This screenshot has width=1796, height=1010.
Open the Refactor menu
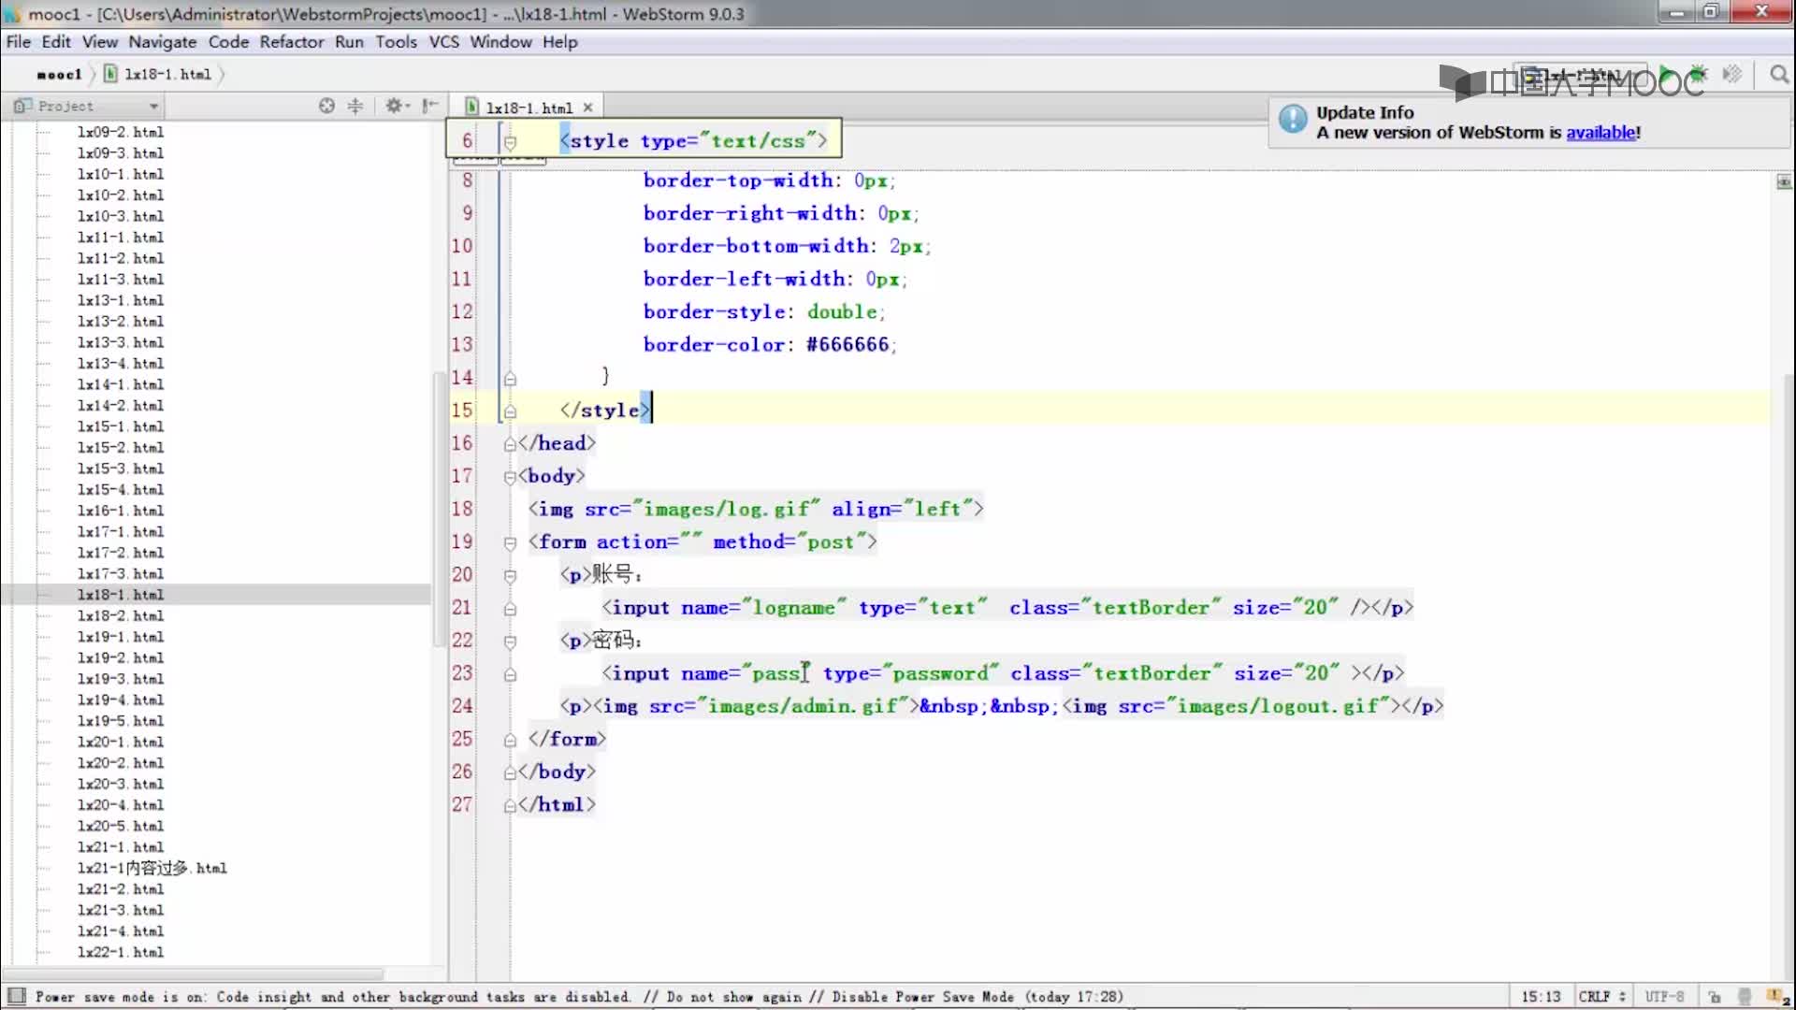tap(292, 42)
